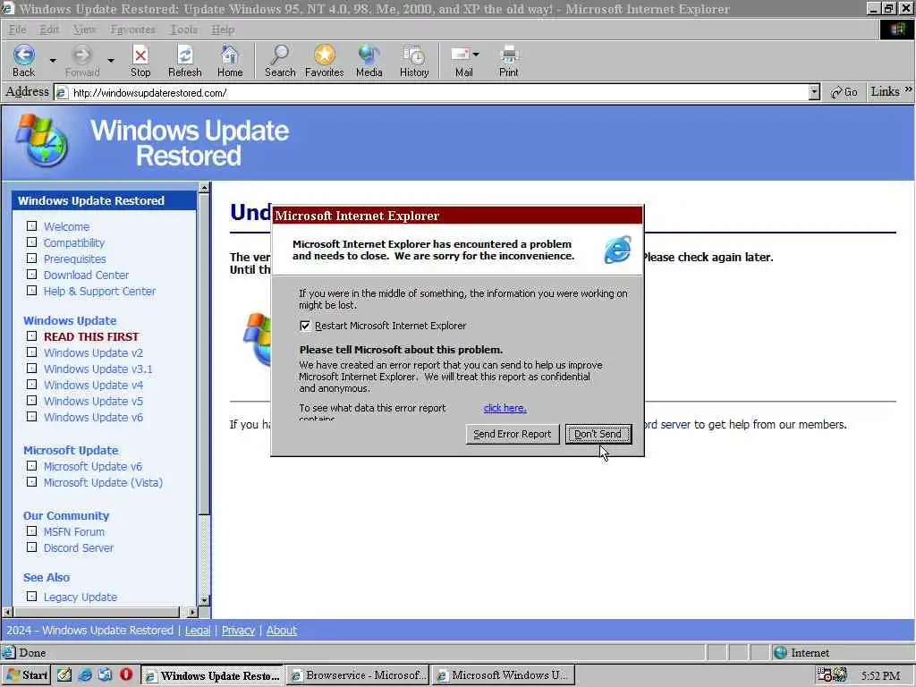The image size is (916, 687).
Task: Open Favorites star icon
Action: pos(324,60)
